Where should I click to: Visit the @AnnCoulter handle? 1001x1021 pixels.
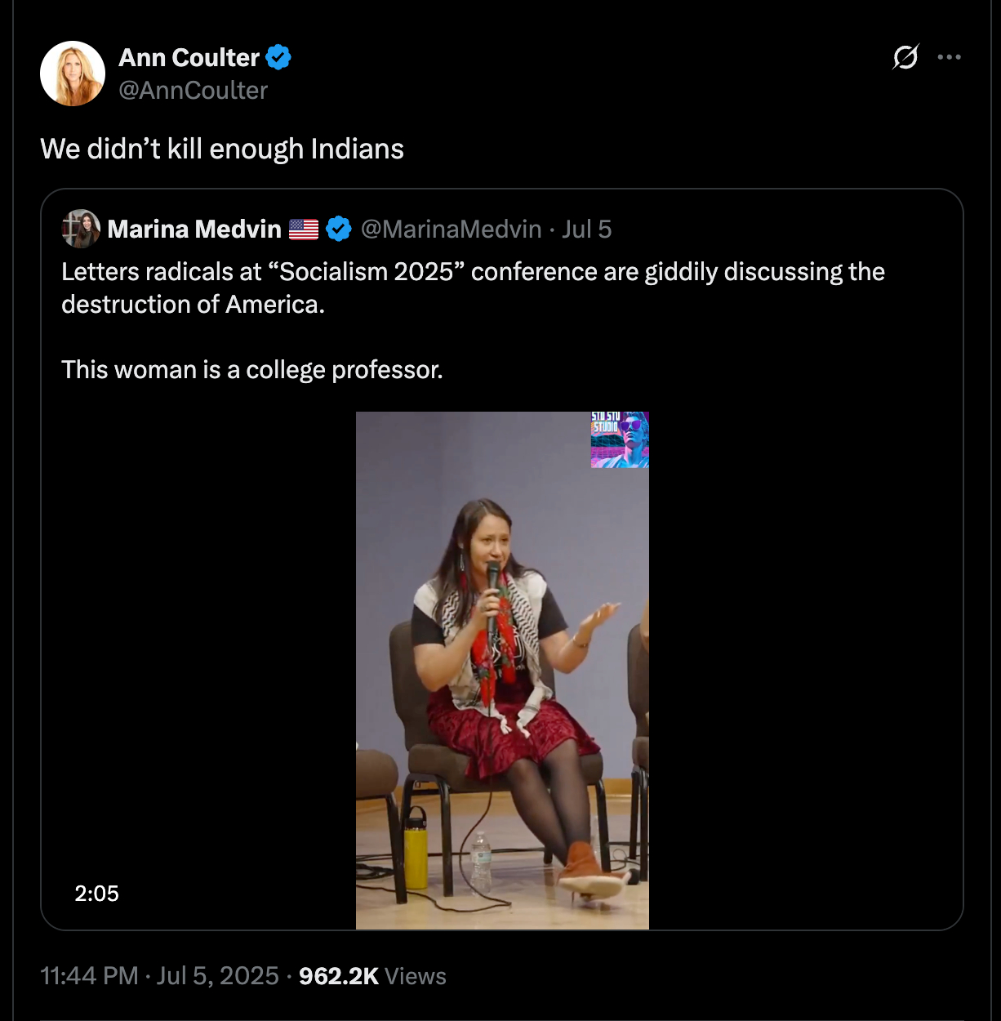193,91
